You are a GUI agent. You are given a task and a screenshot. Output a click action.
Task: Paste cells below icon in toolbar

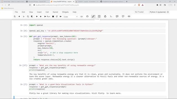pos(32,16)
